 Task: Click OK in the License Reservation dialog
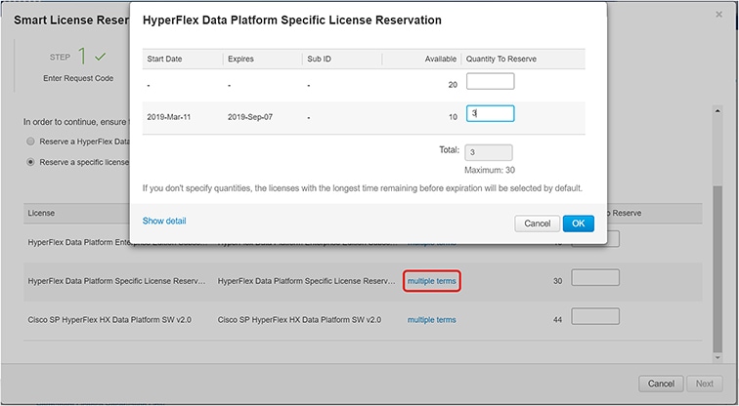pos(579,223)
